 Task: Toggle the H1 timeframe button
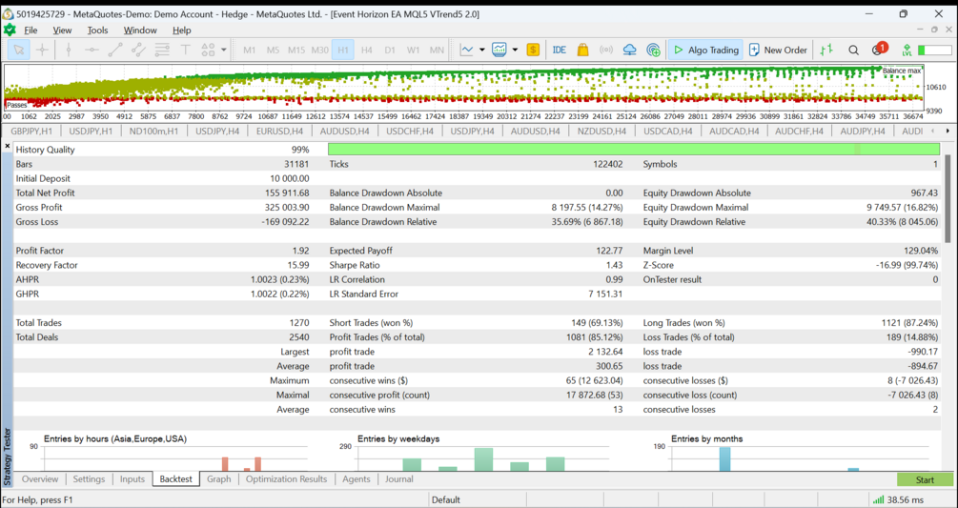[343, 51]
